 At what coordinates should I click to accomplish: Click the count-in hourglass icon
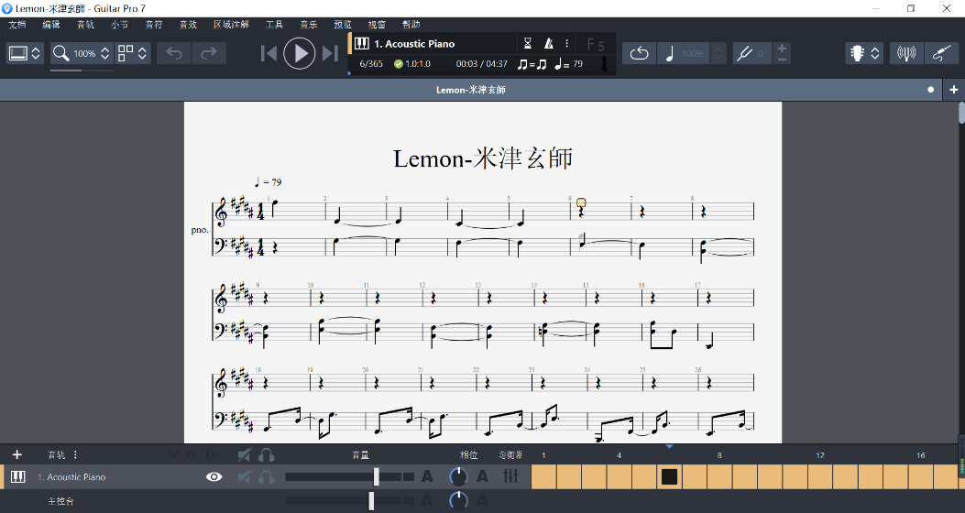527,43
